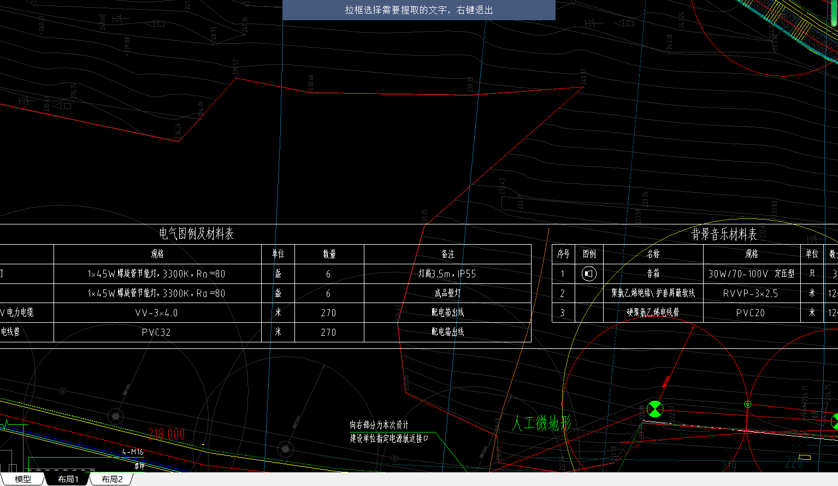Select the 电气图例及材料表 table title
The image size is (838, 486).
(x=196, y=234)
